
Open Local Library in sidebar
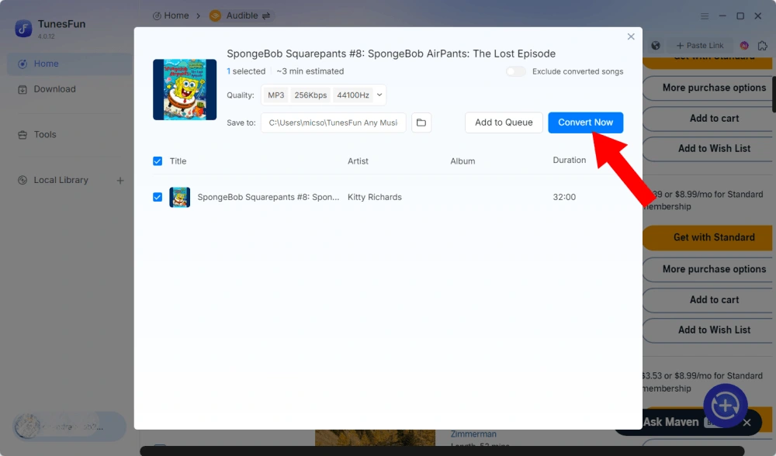pos(61,180)
